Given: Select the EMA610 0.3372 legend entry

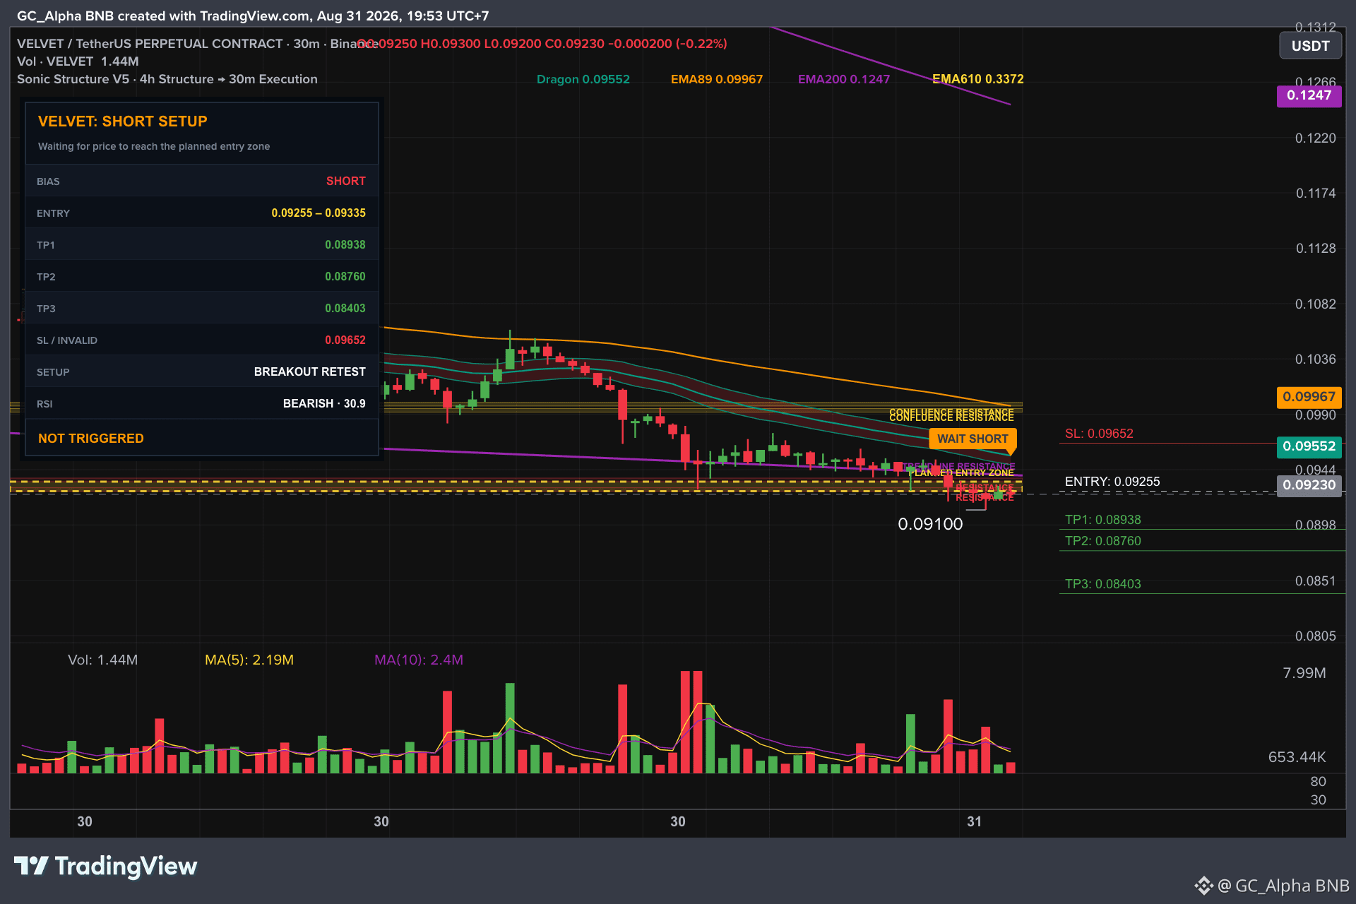Looking at the screenshot, I should [x=978, y=79].
